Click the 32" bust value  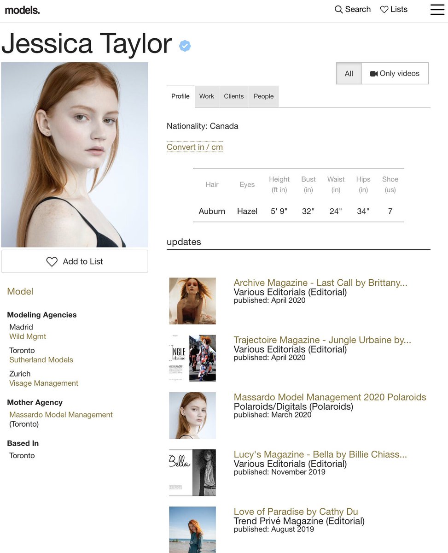tap(308, 211)
